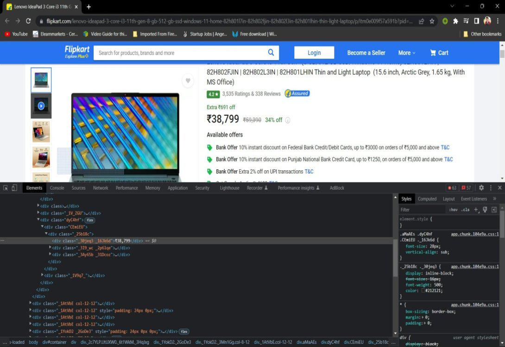505x347 pixels.
Task: Open DevTools settings gear
Action: 481,188
